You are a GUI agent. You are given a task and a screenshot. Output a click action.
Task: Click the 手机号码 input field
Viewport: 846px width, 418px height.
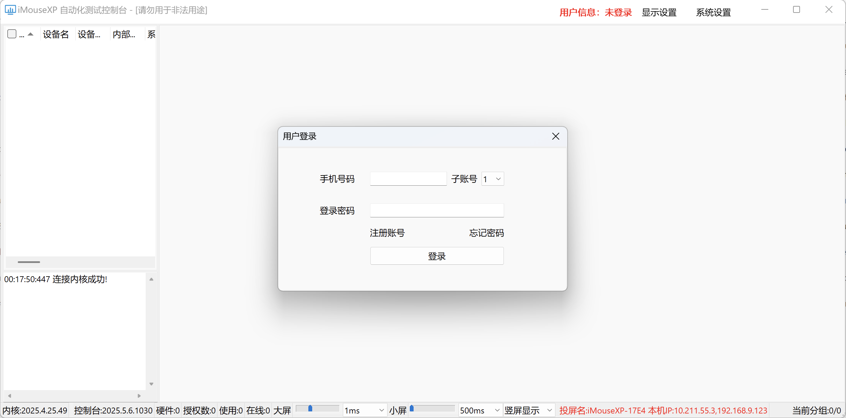(x=408, y=178)
